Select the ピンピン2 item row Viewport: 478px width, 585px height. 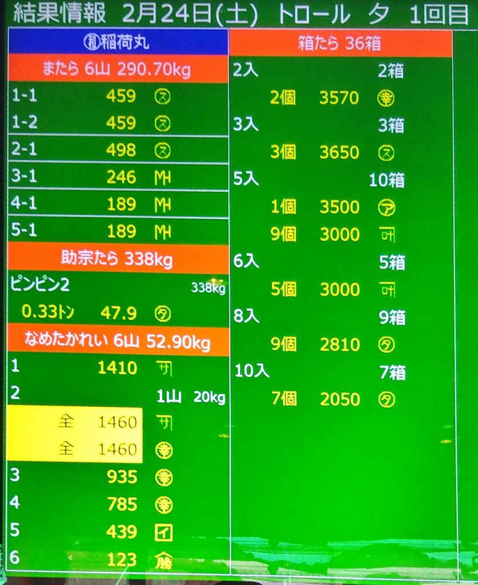(118, 287)
